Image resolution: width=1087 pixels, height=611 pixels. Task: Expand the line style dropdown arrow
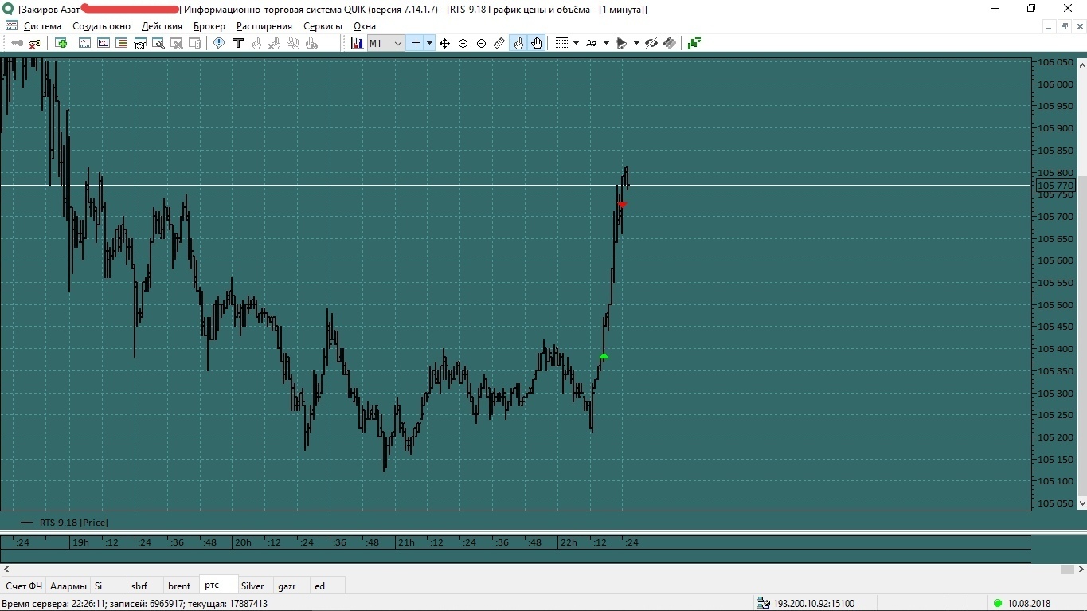(x=576, y=43)
